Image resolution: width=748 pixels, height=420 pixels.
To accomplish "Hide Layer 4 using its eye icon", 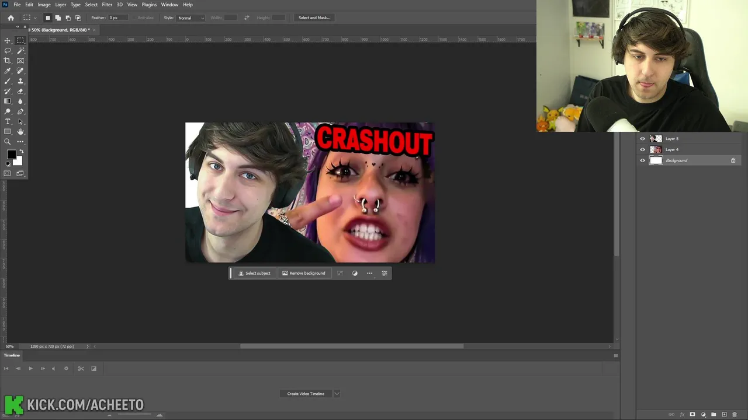I will [642, 149].
